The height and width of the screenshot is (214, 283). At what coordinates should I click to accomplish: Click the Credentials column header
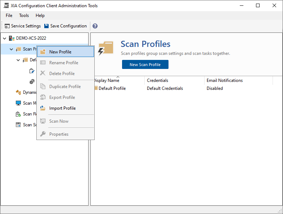[x=158, y=80]
